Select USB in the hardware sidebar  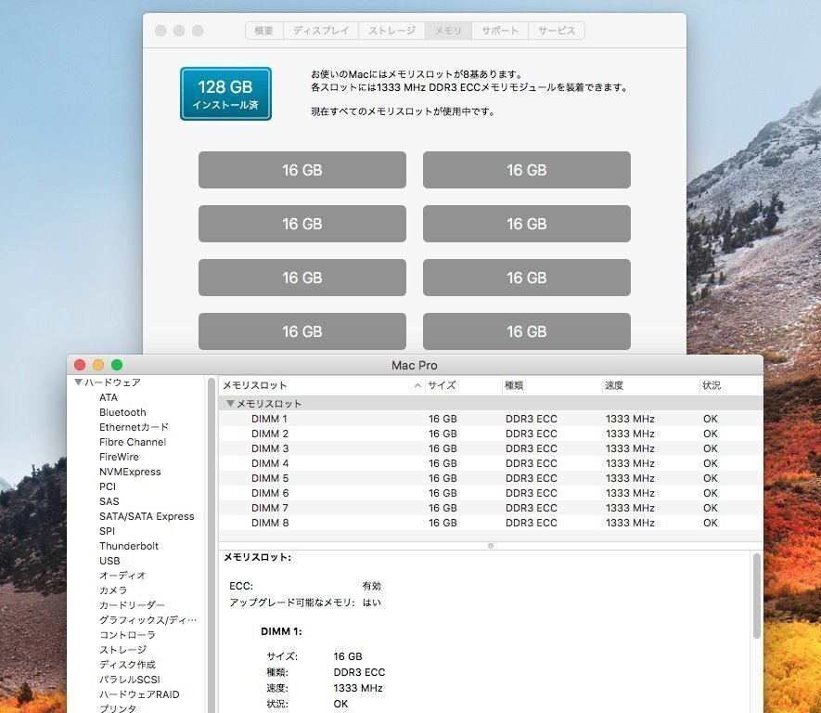(x=109, y=560)
